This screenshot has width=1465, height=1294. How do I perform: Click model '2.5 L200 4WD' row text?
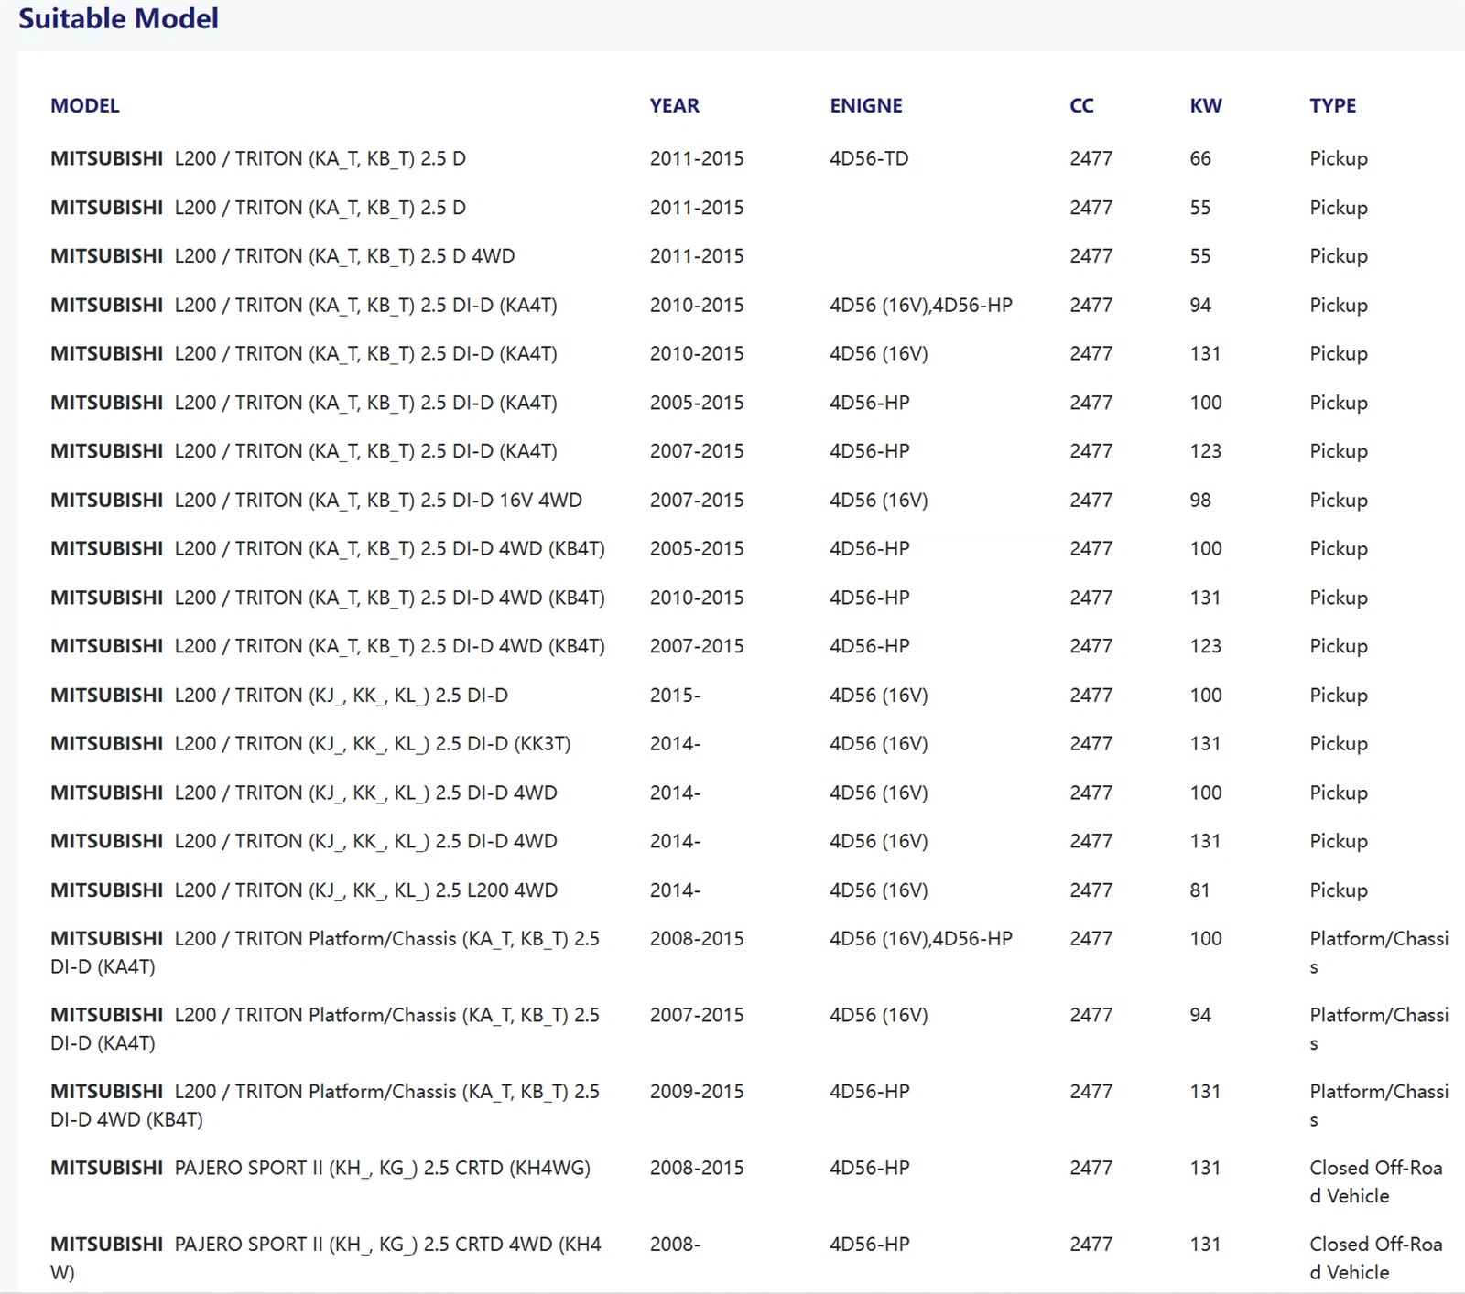coord(304,890)
